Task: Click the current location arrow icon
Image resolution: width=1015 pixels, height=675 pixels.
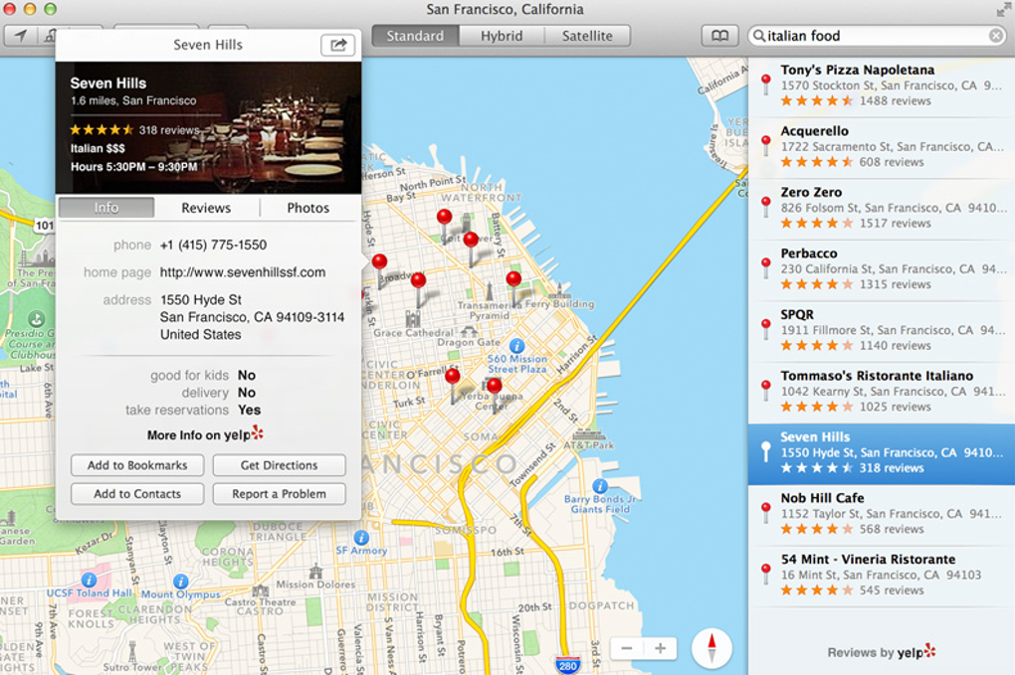Action: click(21, 36)
